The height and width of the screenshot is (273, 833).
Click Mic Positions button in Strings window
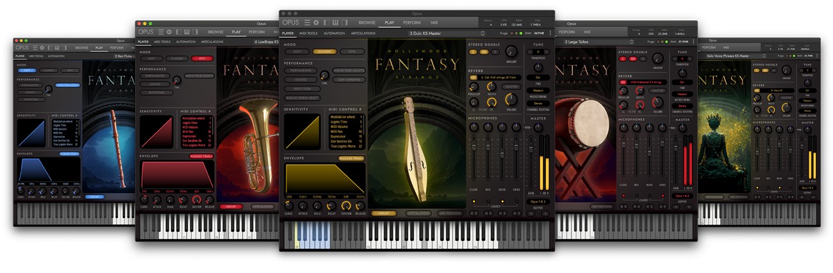pyautogui.click(x=450, y=213)
